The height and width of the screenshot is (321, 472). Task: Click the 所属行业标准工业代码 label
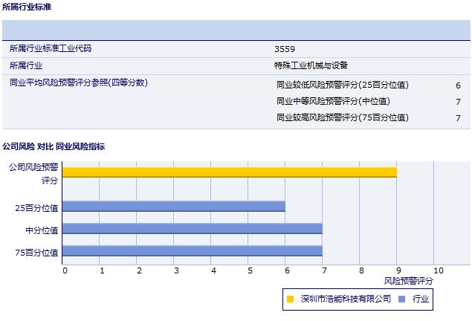click(x=51, y=48)
